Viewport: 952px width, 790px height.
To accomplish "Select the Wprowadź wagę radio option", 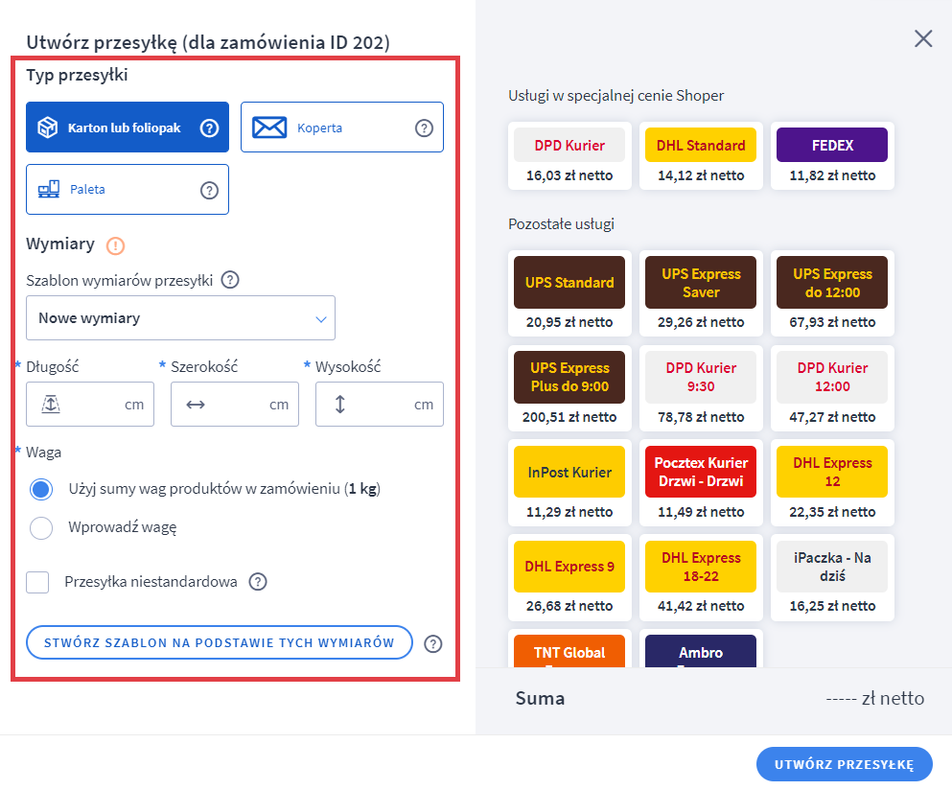I will pos(41,527).
